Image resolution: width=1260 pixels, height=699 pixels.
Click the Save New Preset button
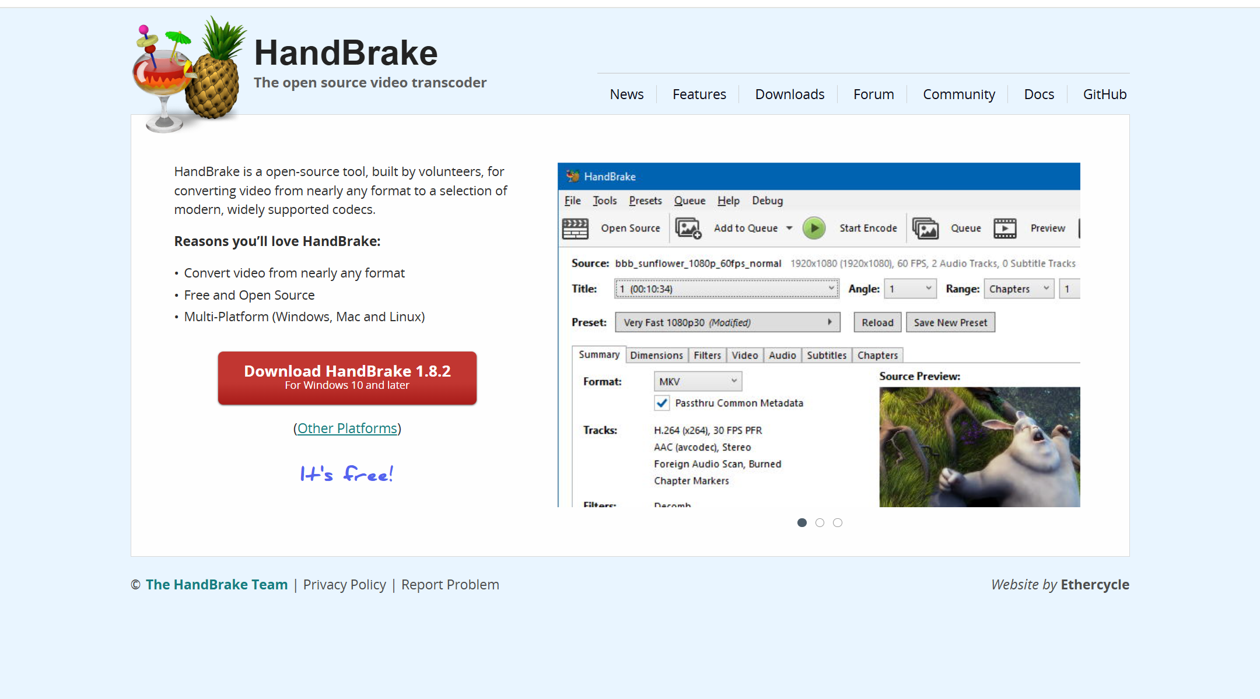point(950,322)
